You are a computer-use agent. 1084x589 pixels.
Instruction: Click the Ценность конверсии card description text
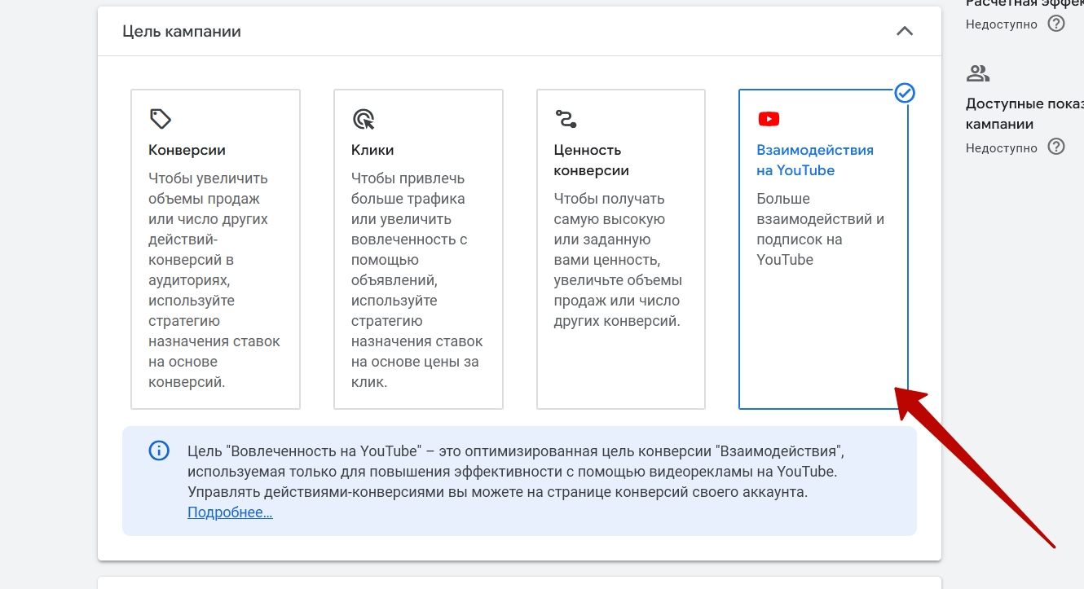[618, 260]
